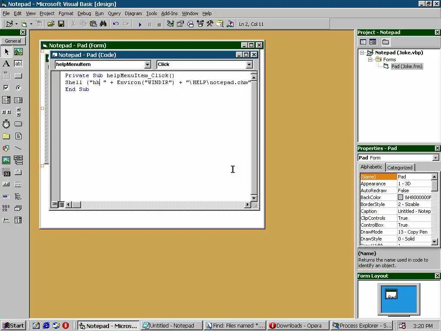Select the Pointer tool in toolbox
Screen dimensions: 441x331
pyautogui.click(x=6, y=52)
